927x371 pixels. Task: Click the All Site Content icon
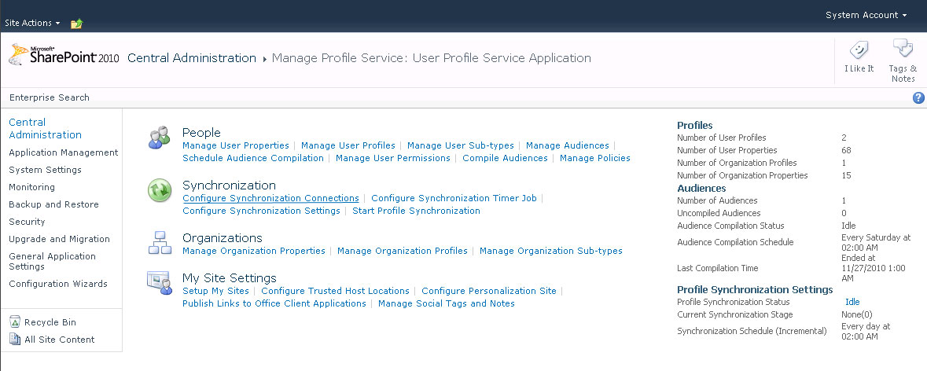[x=15, y=339]
